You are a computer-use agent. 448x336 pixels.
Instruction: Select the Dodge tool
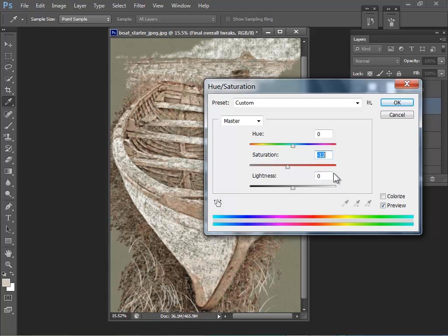coord(8,194)
